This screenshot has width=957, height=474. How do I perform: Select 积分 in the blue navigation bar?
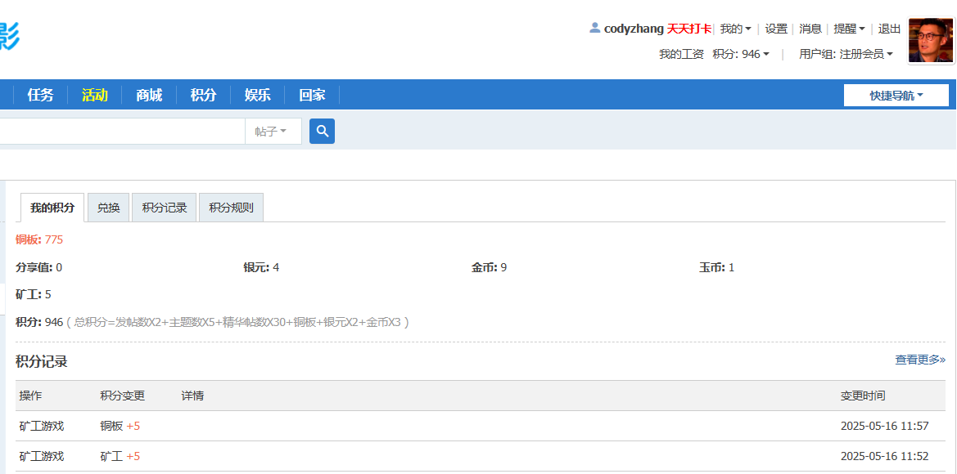tap(203, 95)
